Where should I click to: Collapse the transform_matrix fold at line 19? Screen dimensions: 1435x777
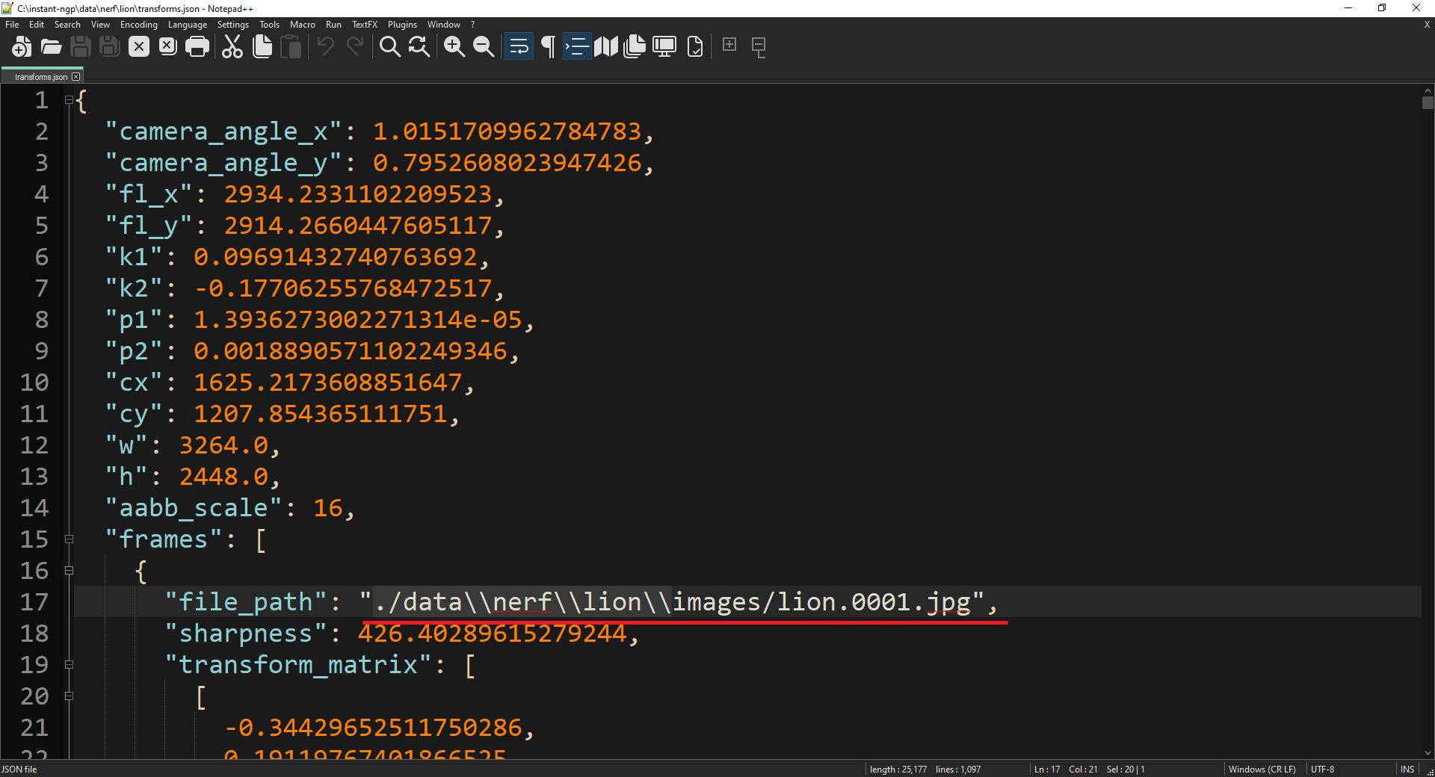point(69,664)
